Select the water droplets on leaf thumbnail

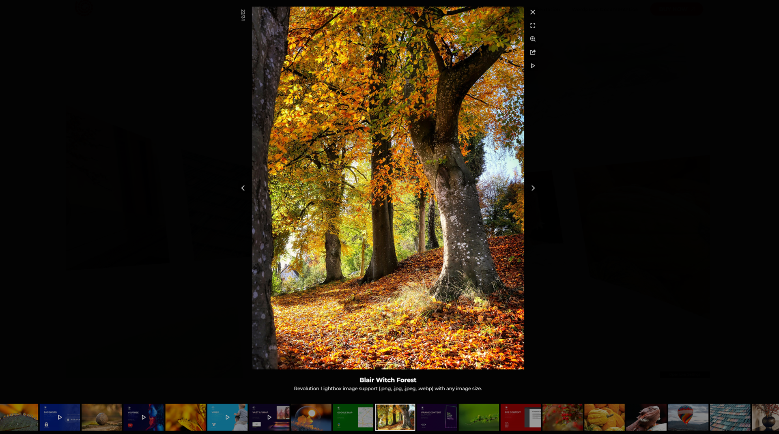tap(19, 417)
